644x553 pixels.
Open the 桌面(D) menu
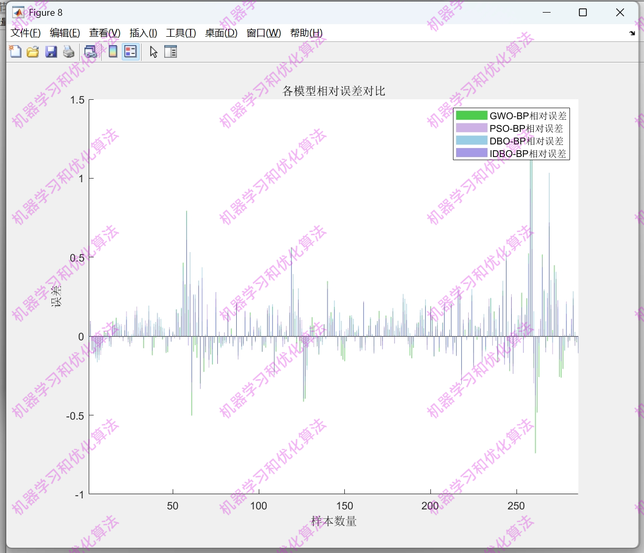pyautogui.click(x=221, y=33)
